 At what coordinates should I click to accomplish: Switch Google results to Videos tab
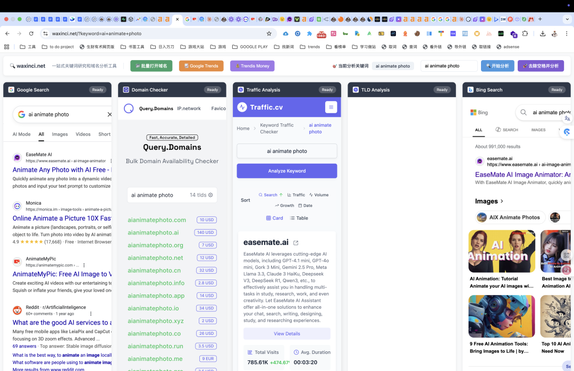[x=83, y=134]
